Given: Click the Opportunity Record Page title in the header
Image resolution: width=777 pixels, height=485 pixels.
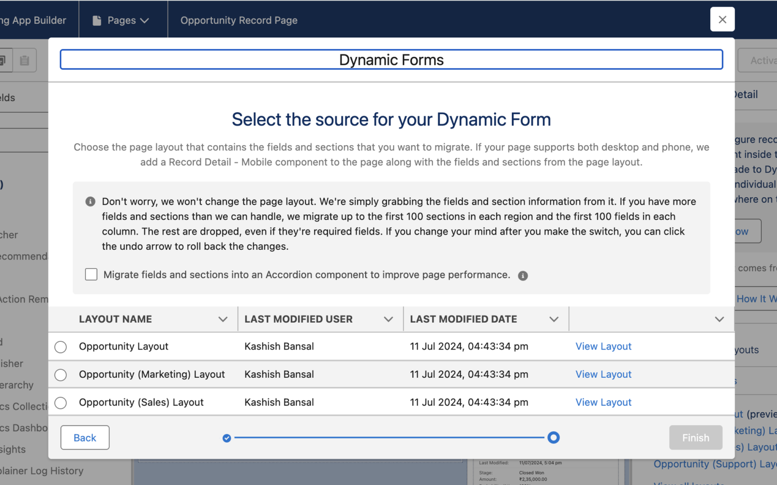Looking at the screenshot, I should coord(239,20).
